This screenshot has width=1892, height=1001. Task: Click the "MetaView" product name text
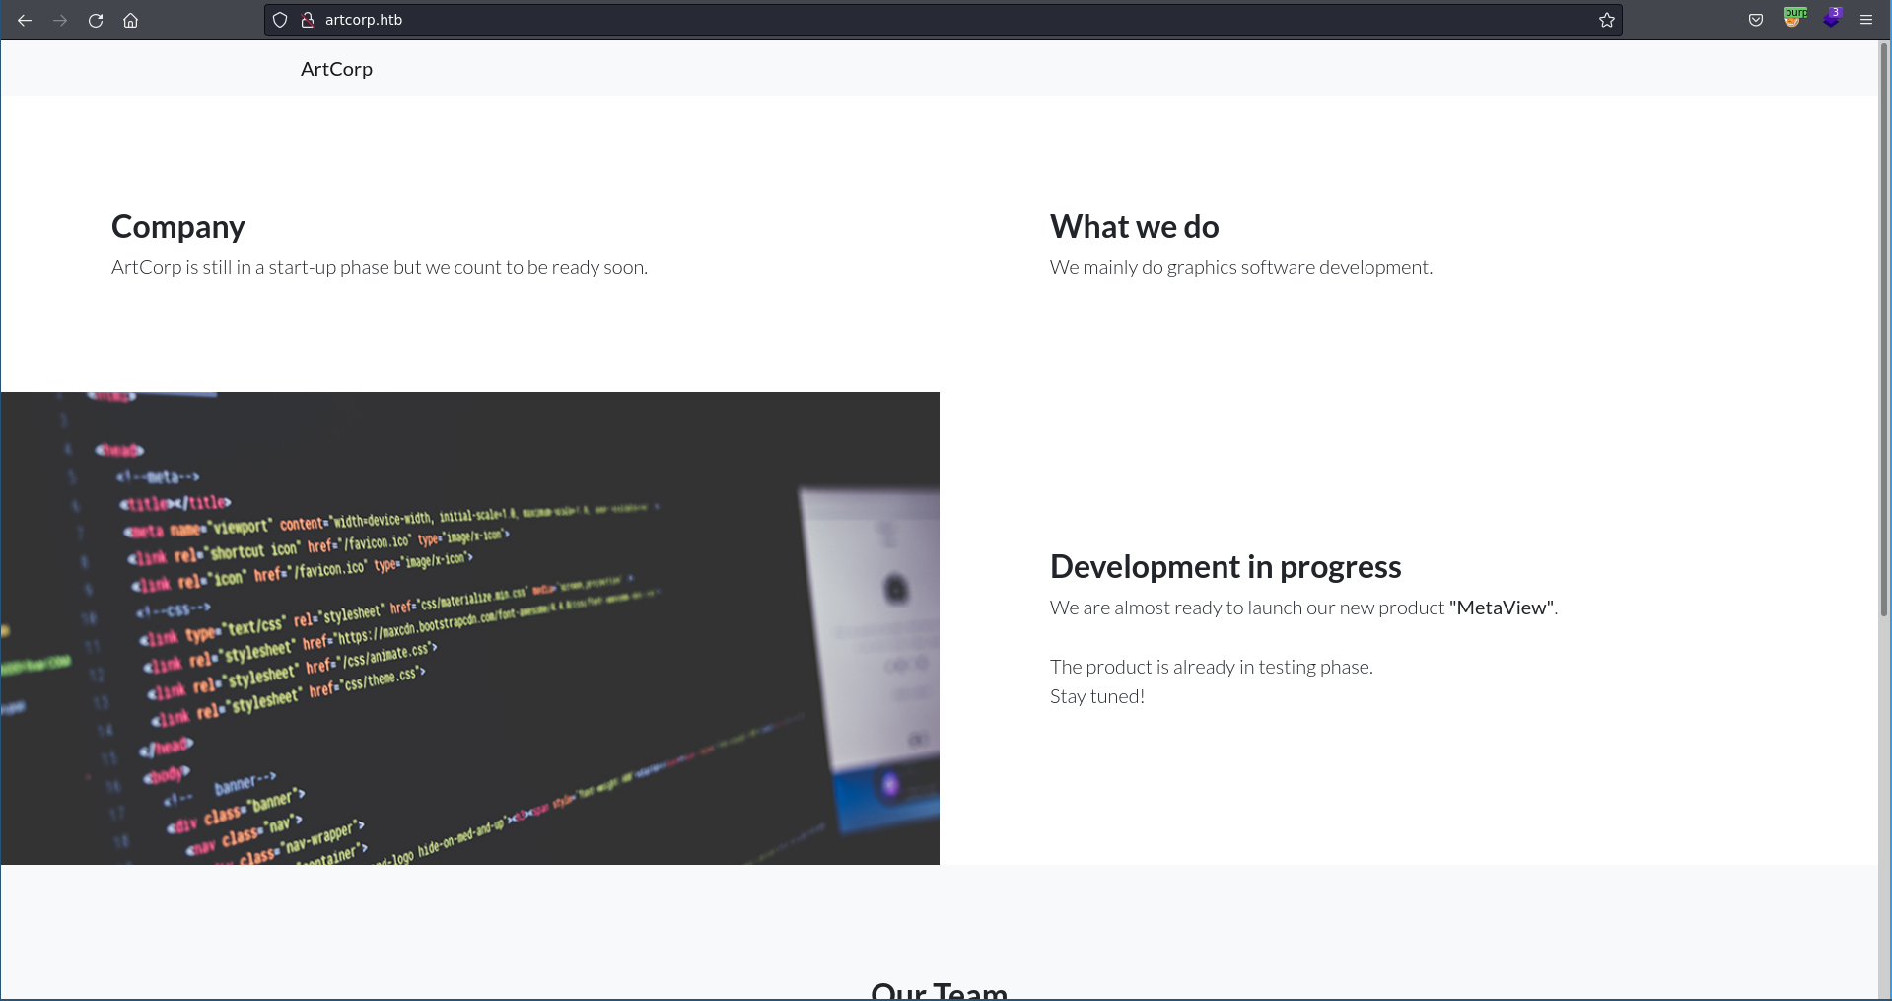click(1502, 608)
